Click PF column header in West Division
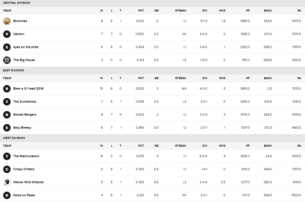This screenshot has width=305, height=202. 248,146
